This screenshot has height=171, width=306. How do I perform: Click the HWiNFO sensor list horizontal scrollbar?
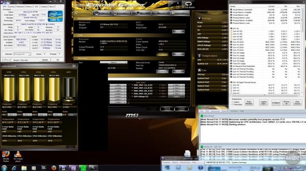pyautogui.click(x=266, y=95)
